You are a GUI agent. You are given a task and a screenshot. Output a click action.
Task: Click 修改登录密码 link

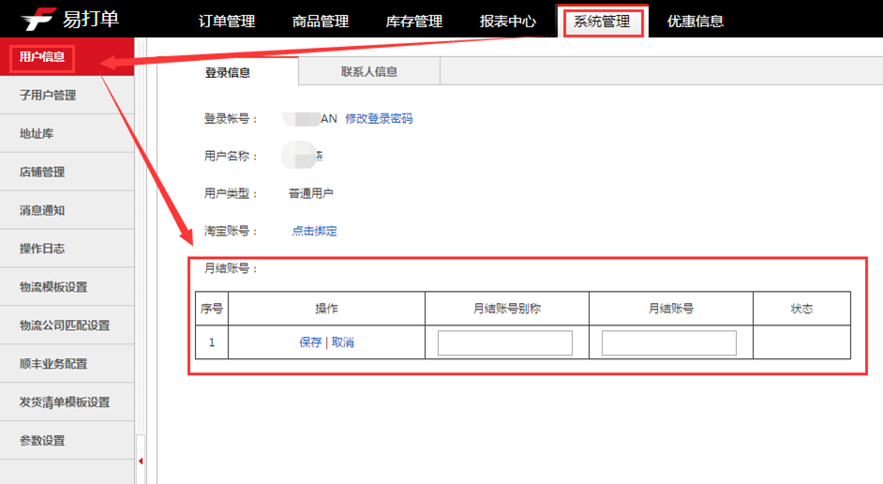379,118
